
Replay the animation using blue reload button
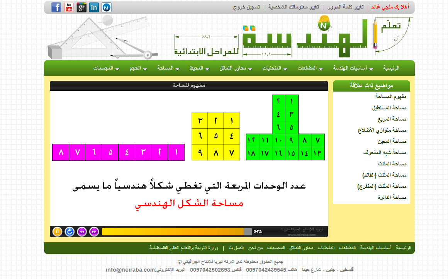(x=70, y=231)
